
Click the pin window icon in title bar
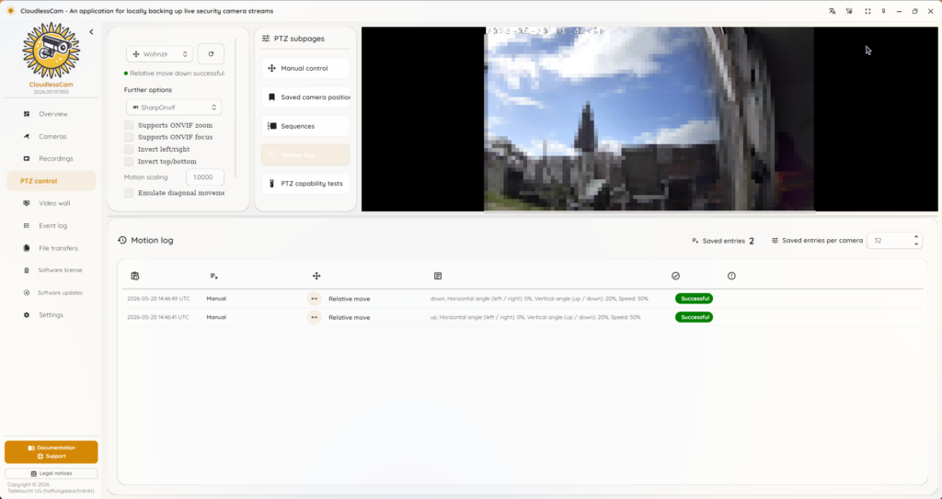[x=883, y=11]
